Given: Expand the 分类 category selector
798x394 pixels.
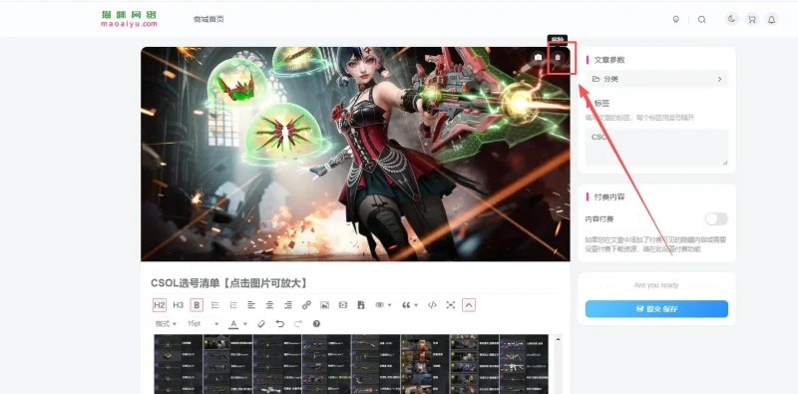Looking at the screenshot, I should 656,79.
